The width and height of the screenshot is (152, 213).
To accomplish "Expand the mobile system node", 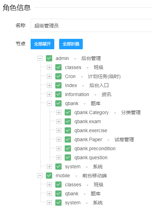I will pyautogui.click(x=49, y=203).
